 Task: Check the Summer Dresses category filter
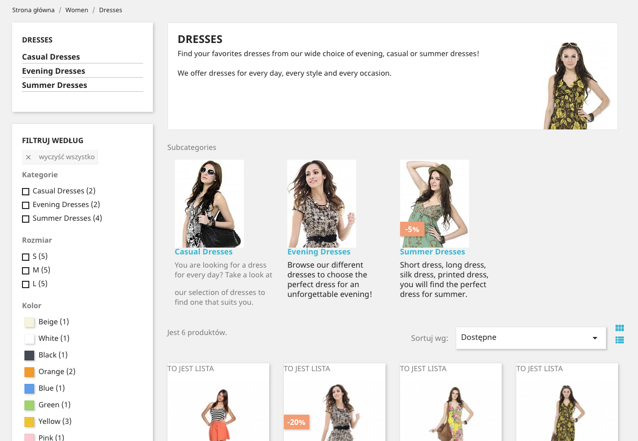click(26, 219)
